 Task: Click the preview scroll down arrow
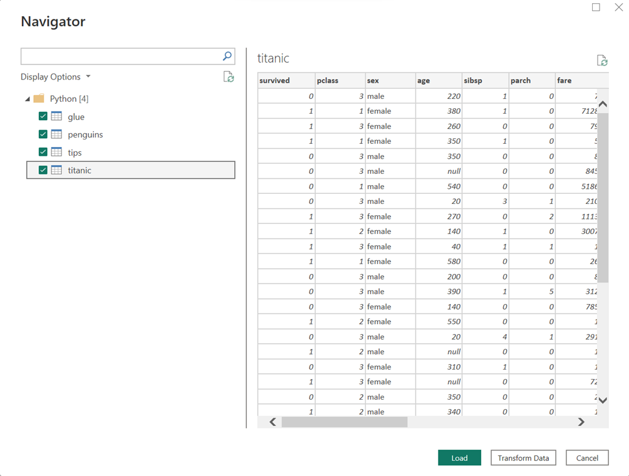(x=603, y=400)
